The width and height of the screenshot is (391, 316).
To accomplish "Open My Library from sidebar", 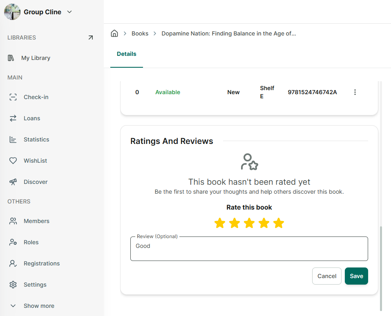I will (x=36, y=58).
